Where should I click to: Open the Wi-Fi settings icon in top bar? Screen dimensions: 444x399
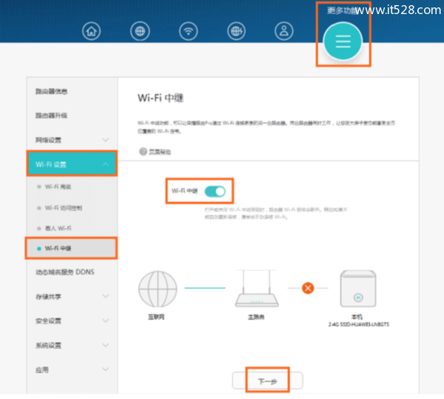188,31
